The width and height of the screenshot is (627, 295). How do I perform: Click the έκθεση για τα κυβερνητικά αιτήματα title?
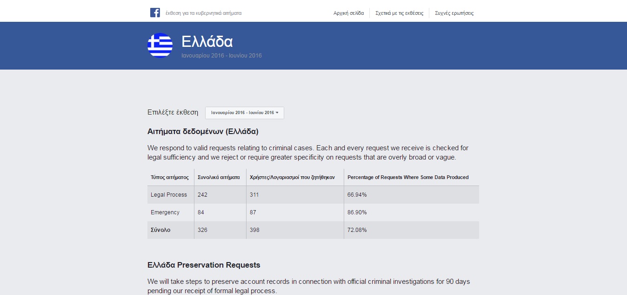[x=203, y=13]
